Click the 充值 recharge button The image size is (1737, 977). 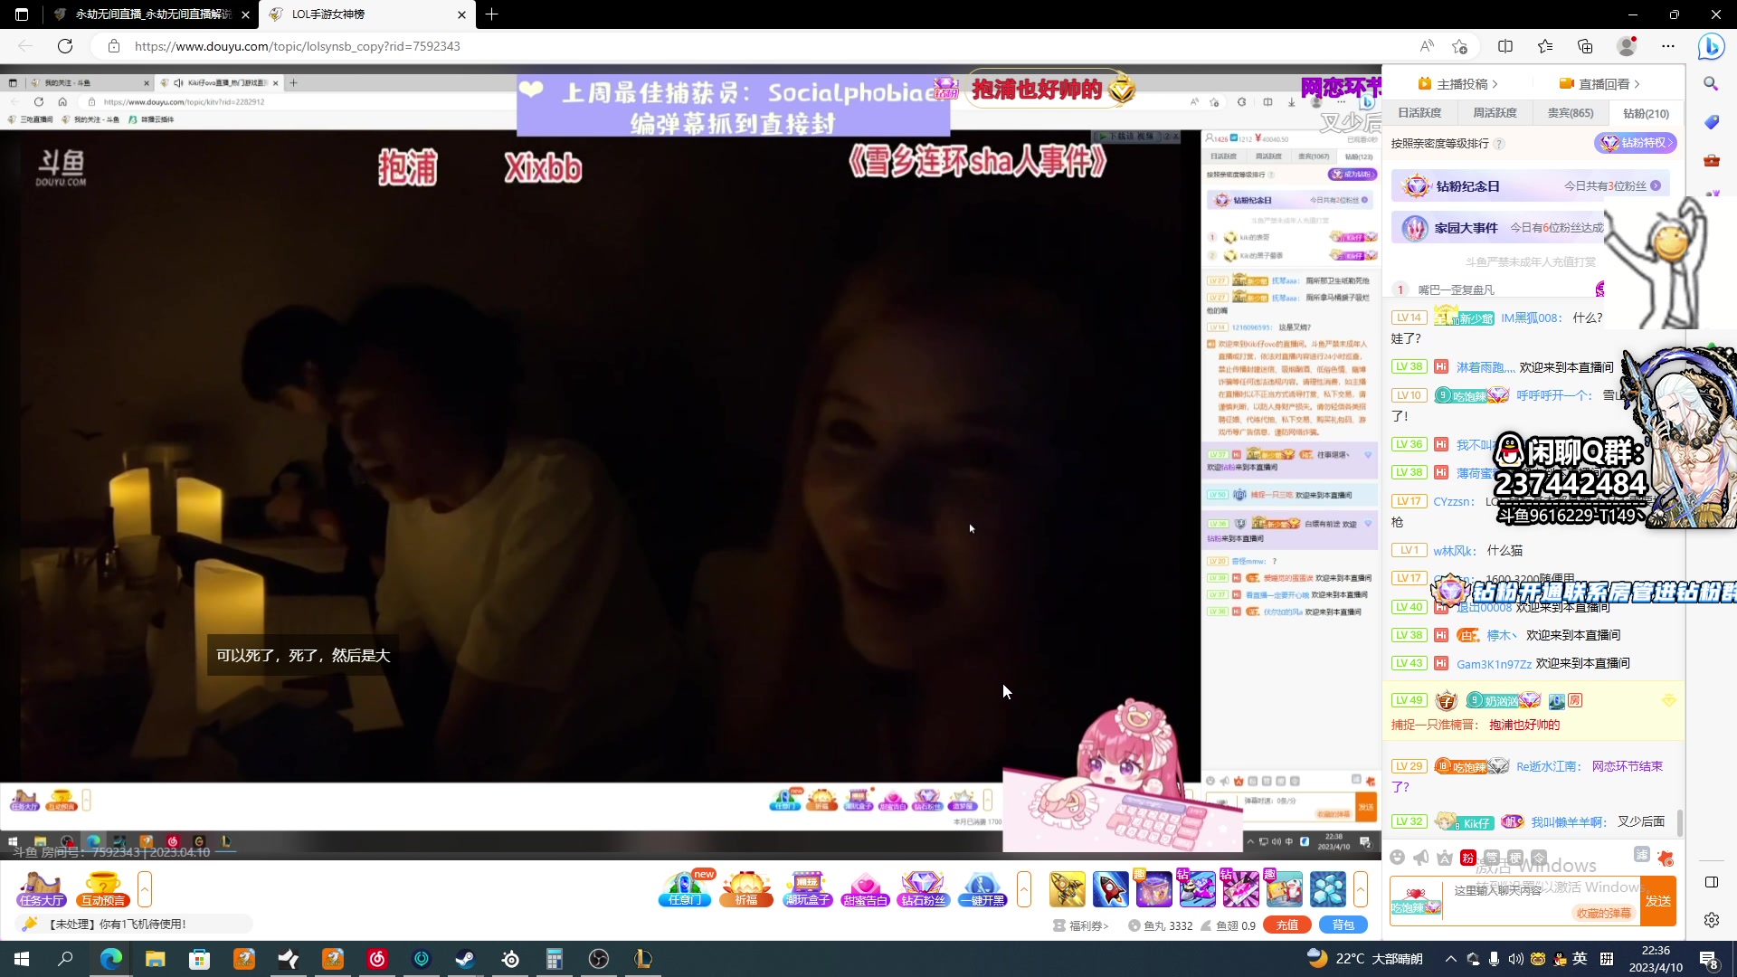click(x=1287, y=925)
